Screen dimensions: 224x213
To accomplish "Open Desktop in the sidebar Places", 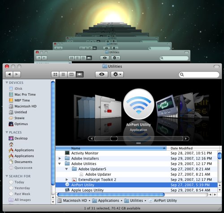I will (18, 138).
